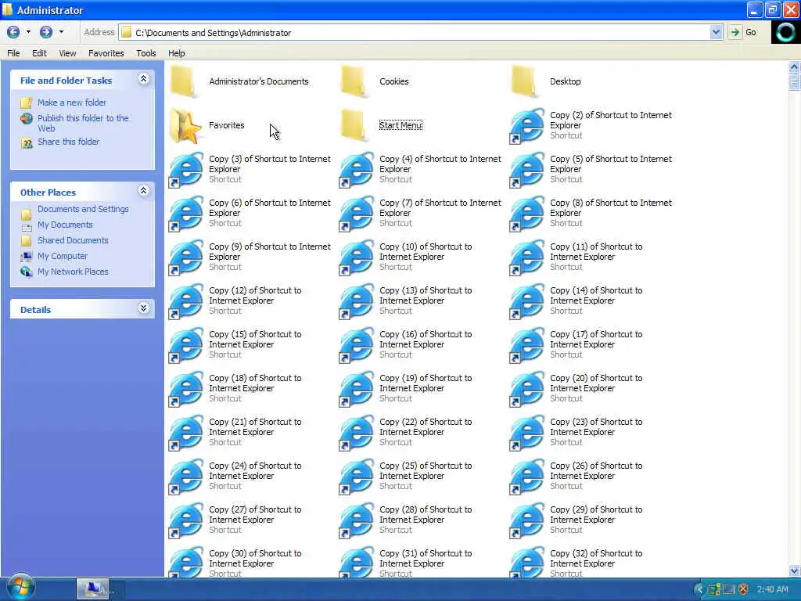Open My Network Places link
This screenshot has height=601, width=801.
point(73,272)
